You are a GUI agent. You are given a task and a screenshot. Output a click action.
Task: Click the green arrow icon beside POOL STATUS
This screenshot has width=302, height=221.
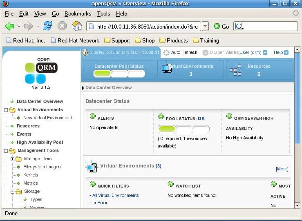pos(161,116)
